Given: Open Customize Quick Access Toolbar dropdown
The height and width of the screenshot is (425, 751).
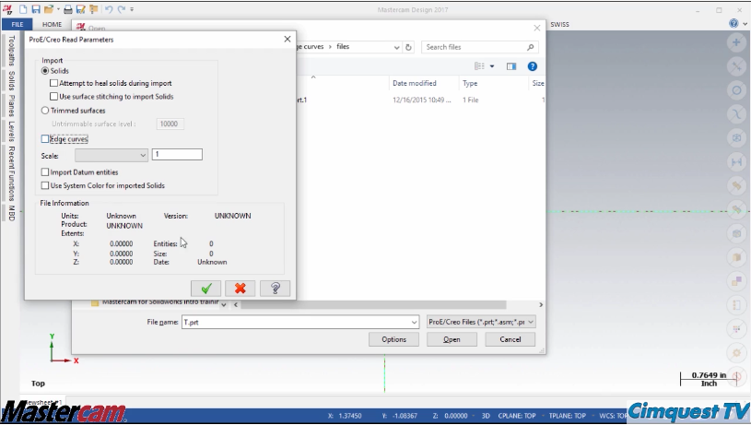Looking at the screenshot, I should click(x=132, y=9).
